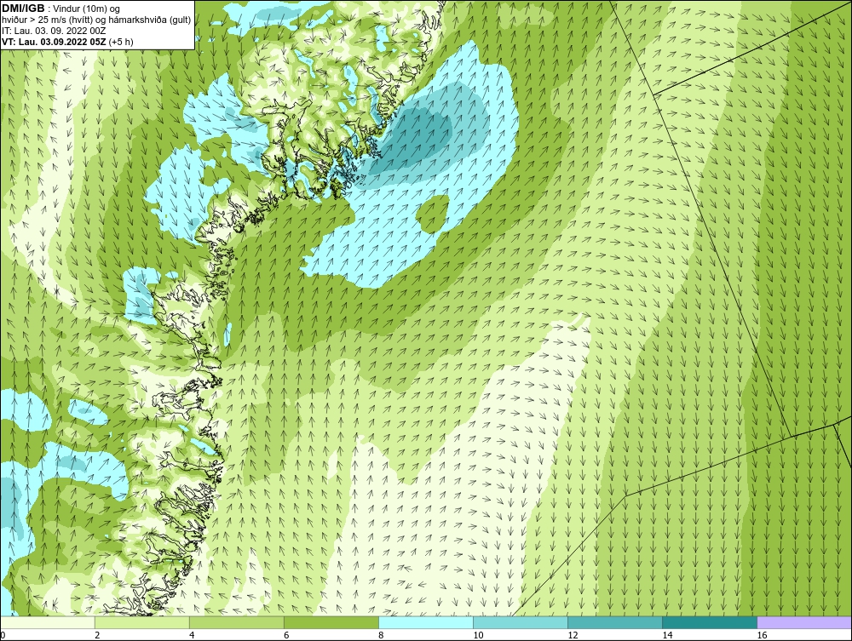The height and width of the screenshot is (641, 852).
Task: Click the 2–4 m/s light green swatch
Action: (141, 622)
